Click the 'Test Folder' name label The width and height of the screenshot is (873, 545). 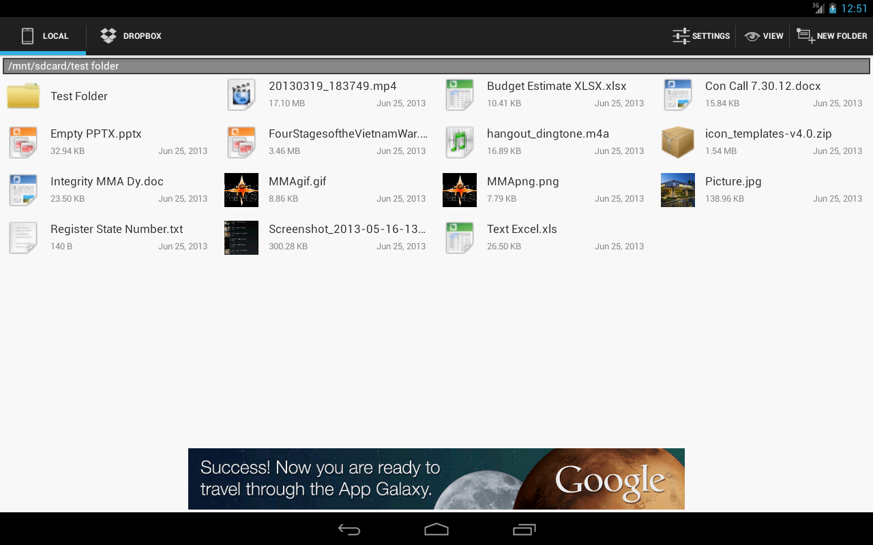coord(79,96)
